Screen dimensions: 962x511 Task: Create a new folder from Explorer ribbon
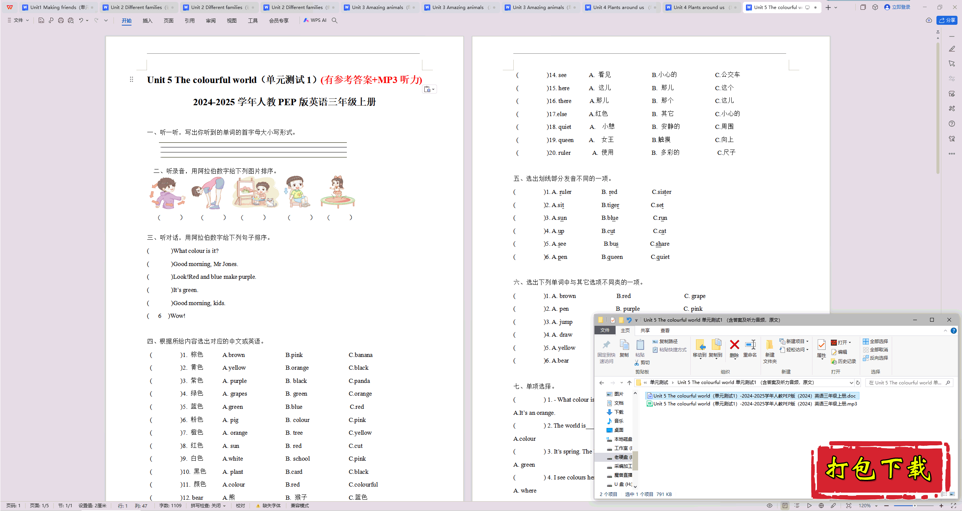tap(770, 351)
